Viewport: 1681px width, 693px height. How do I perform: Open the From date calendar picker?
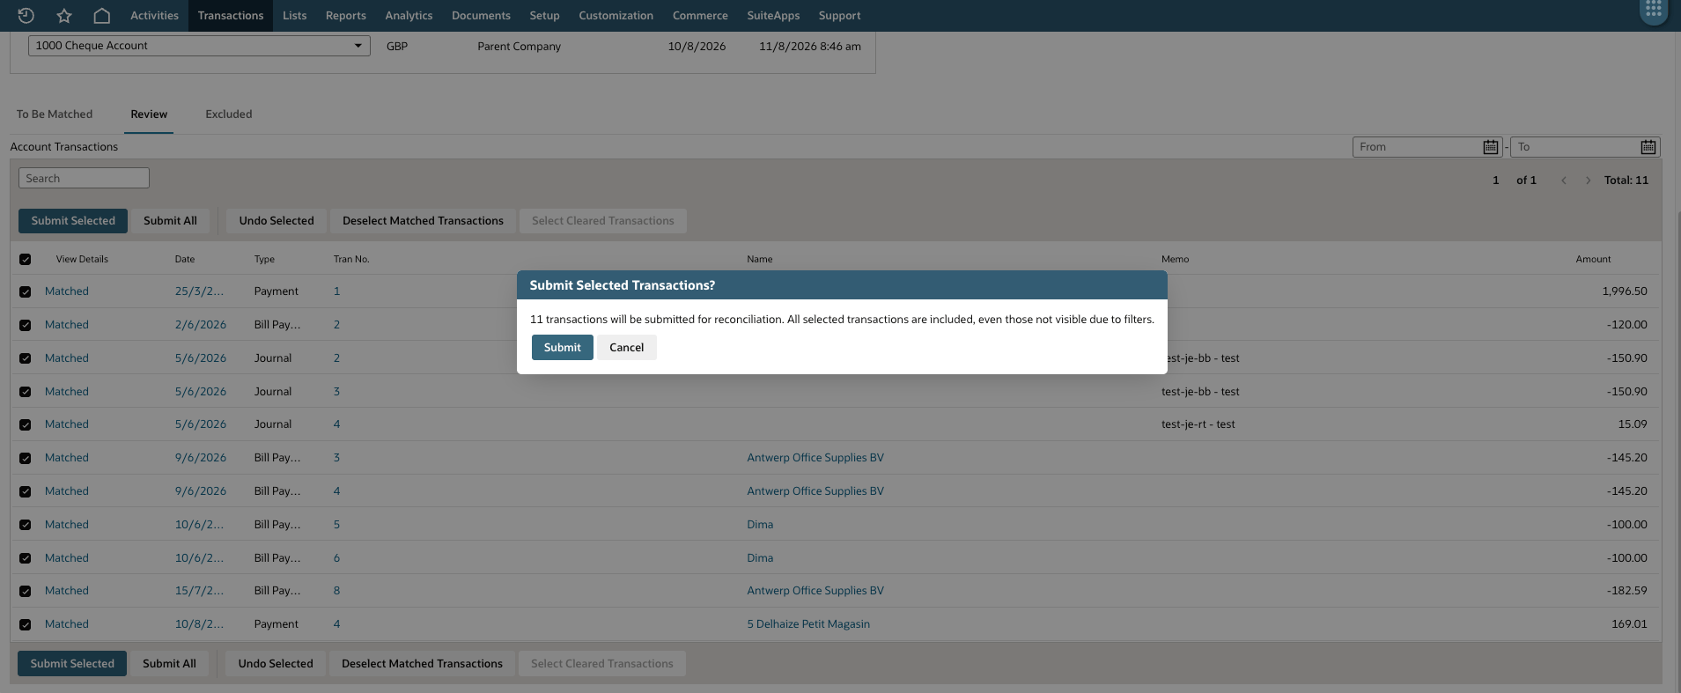point(1490,147)
